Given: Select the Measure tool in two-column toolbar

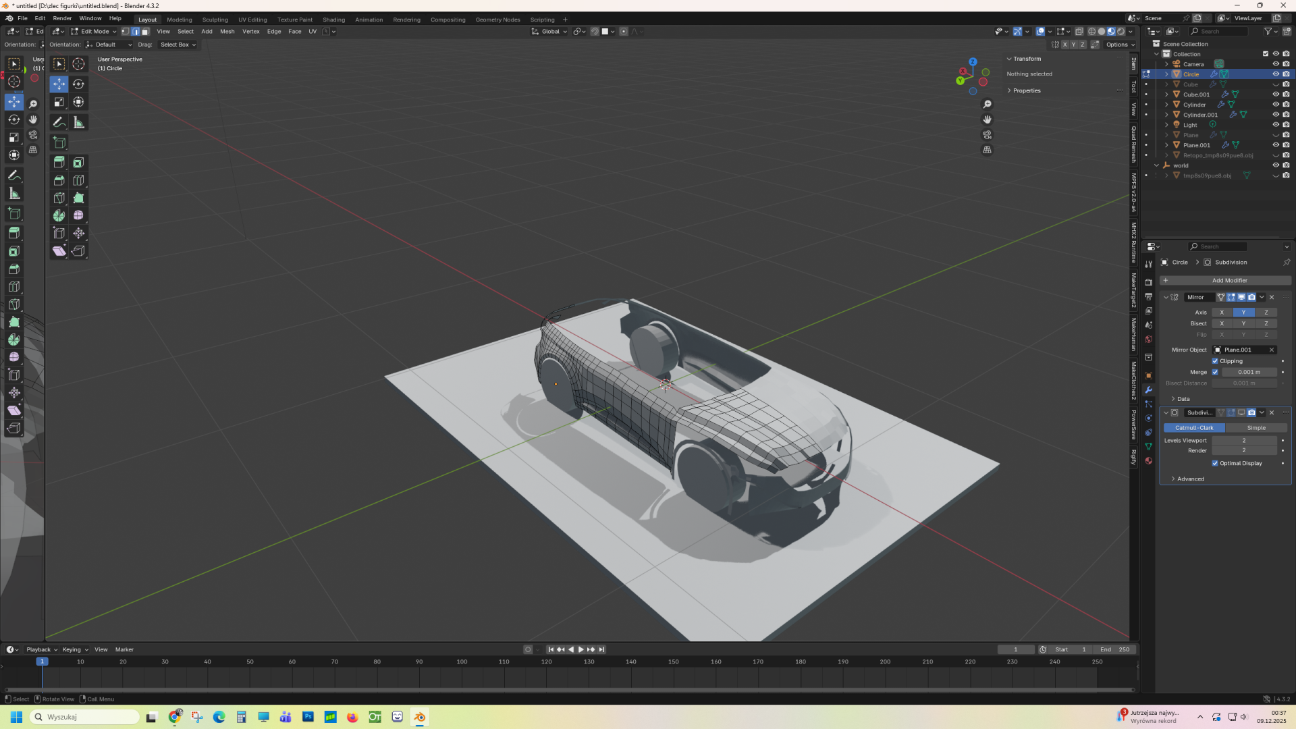Looking at the screenshot, I should pyautogui.click(x=78, y=123).
